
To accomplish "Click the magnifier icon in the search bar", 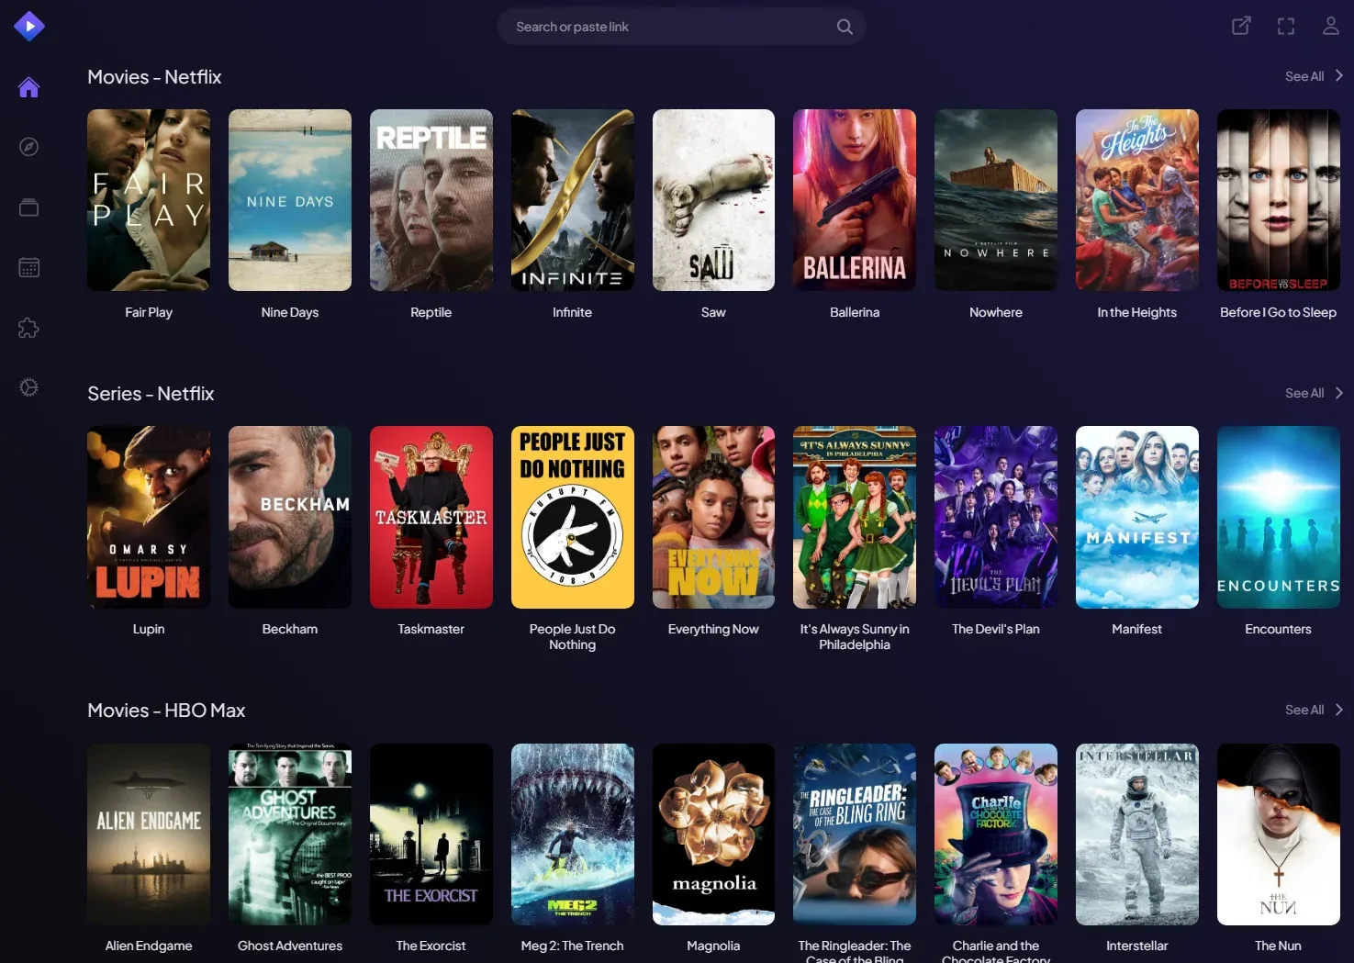I will (844, 27).
